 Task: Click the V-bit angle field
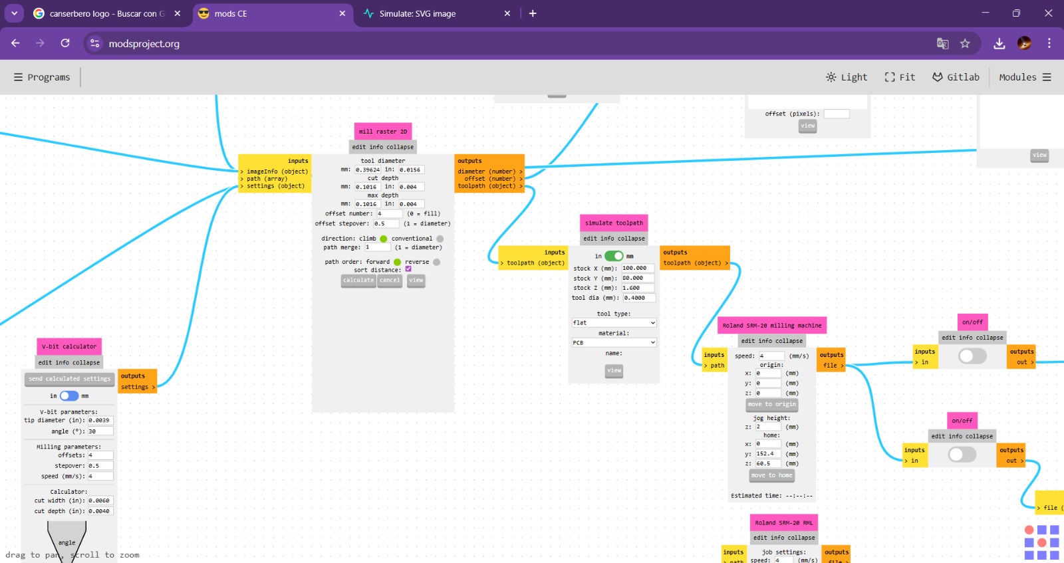point(100,431)
